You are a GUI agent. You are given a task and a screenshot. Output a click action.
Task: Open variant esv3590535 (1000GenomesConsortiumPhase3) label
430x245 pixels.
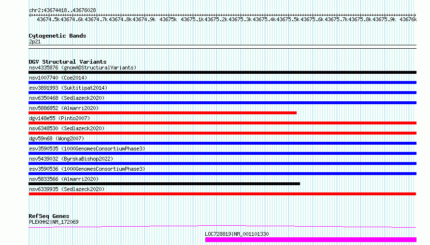click(87, 149)
